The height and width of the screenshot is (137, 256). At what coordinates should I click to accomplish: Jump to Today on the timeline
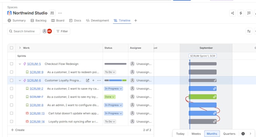click(x=180, y=134)
